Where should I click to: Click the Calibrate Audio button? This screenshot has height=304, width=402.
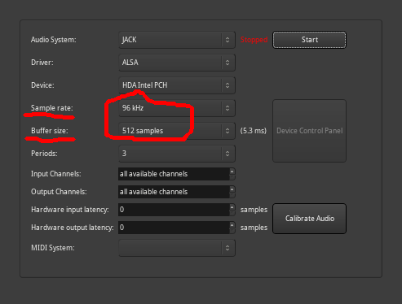pos(310,219)
